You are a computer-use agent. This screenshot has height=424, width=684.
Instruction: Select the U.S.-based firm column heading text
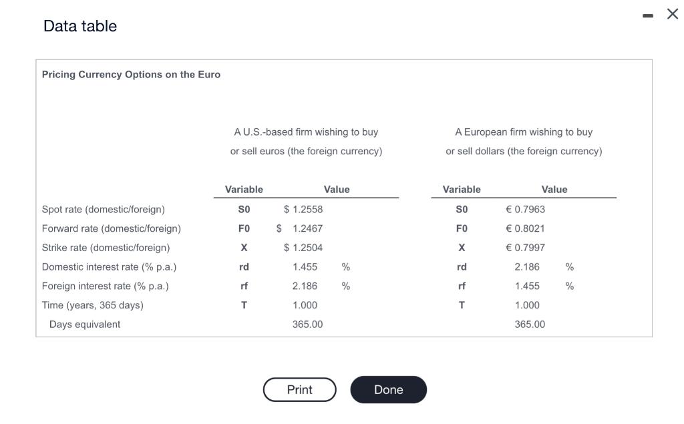pyautogui.click(x=305, y=141)
